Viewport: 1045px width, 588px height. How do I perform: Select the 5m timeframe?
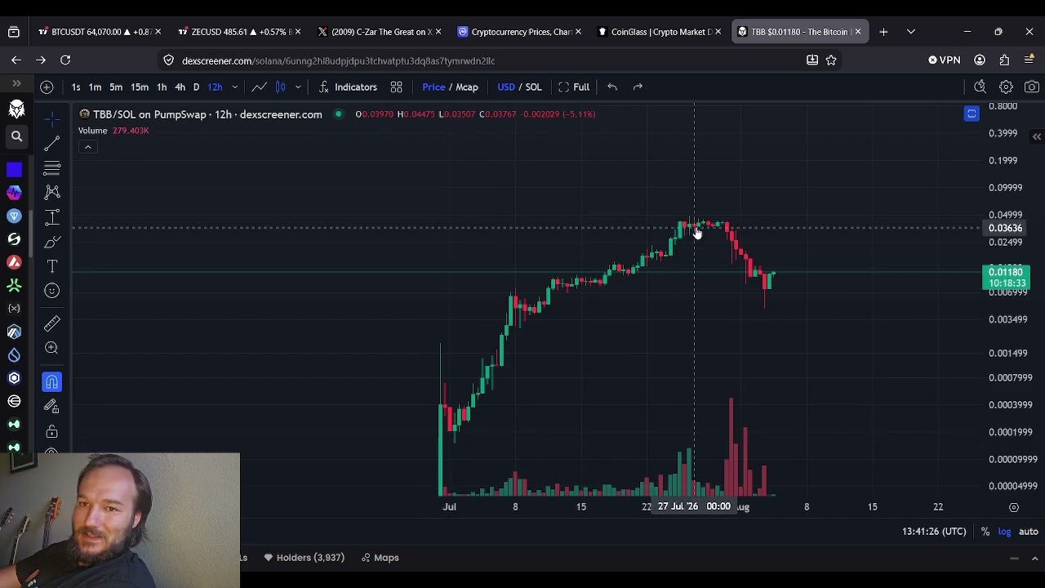click(x=116, y=87)
